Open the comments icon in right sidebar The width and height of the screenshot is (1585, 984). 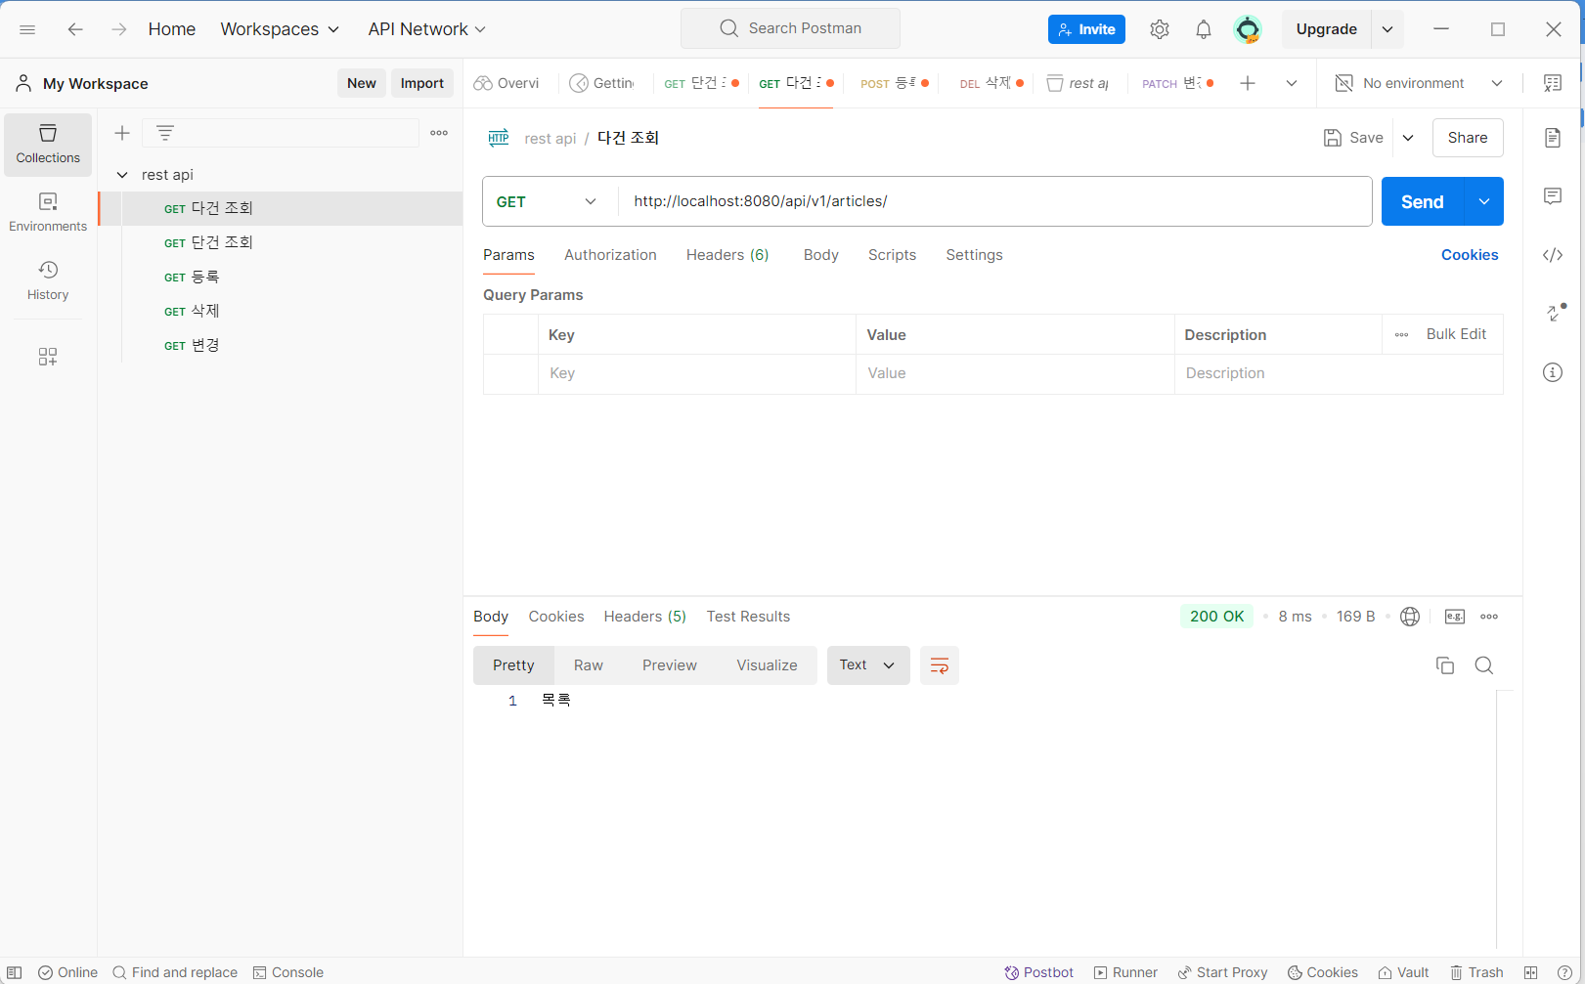pos(1553,196)
